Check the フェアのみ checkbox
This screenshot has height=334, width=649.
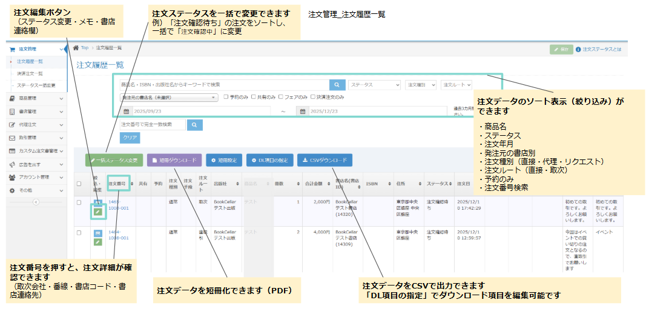pyautogui.click(x=281, y=97)
